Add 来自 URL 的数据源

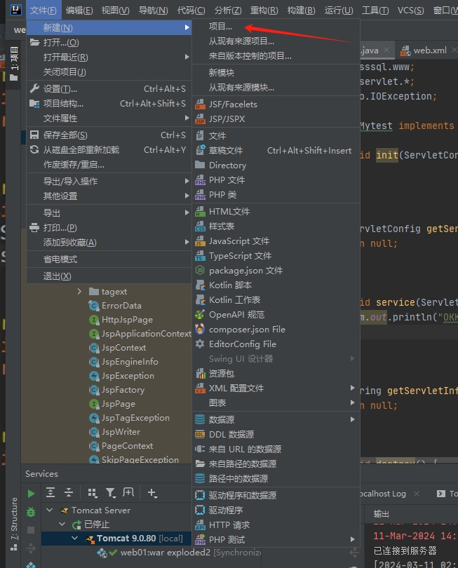point(276,449)
